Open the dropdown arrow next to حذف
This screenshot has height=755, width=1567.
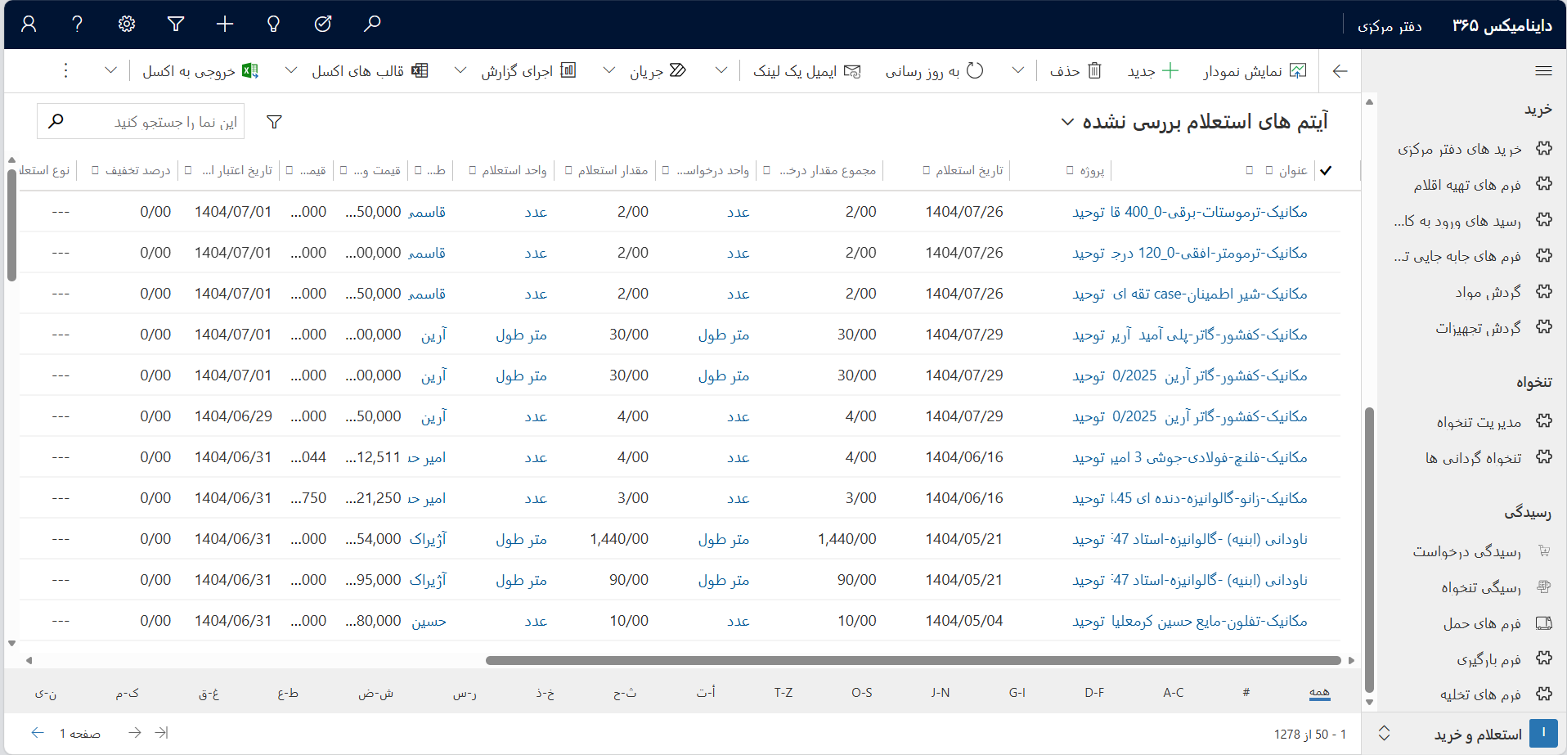click(x=1018, y=71)
